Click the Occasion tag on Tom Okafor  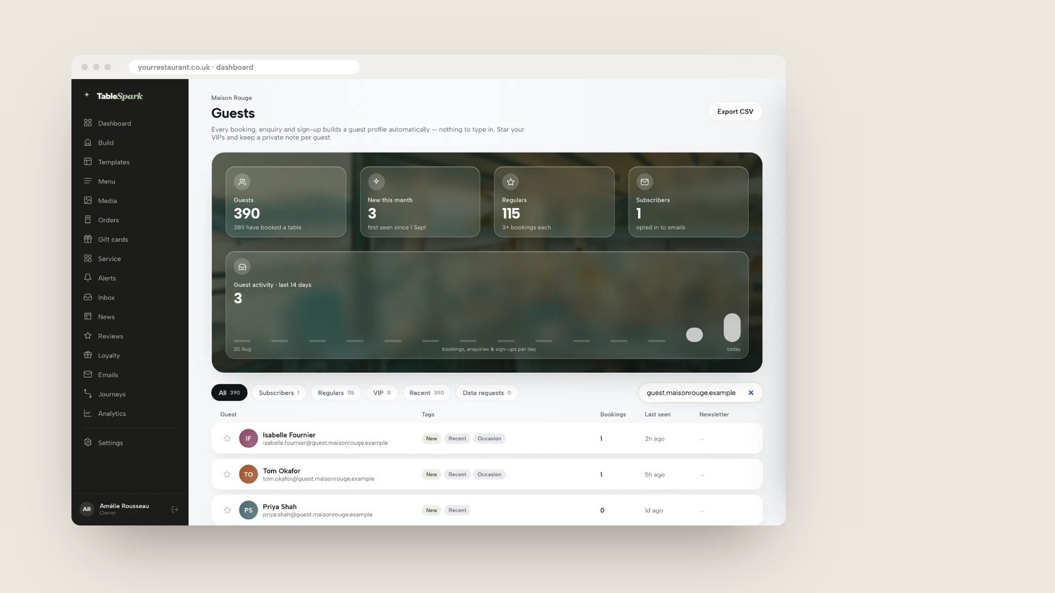tap(489, 474)
